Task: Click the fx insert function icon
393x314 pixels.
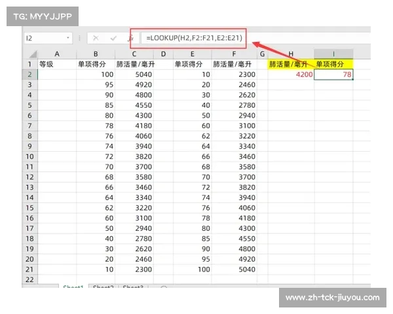Action: click(130, 39)
